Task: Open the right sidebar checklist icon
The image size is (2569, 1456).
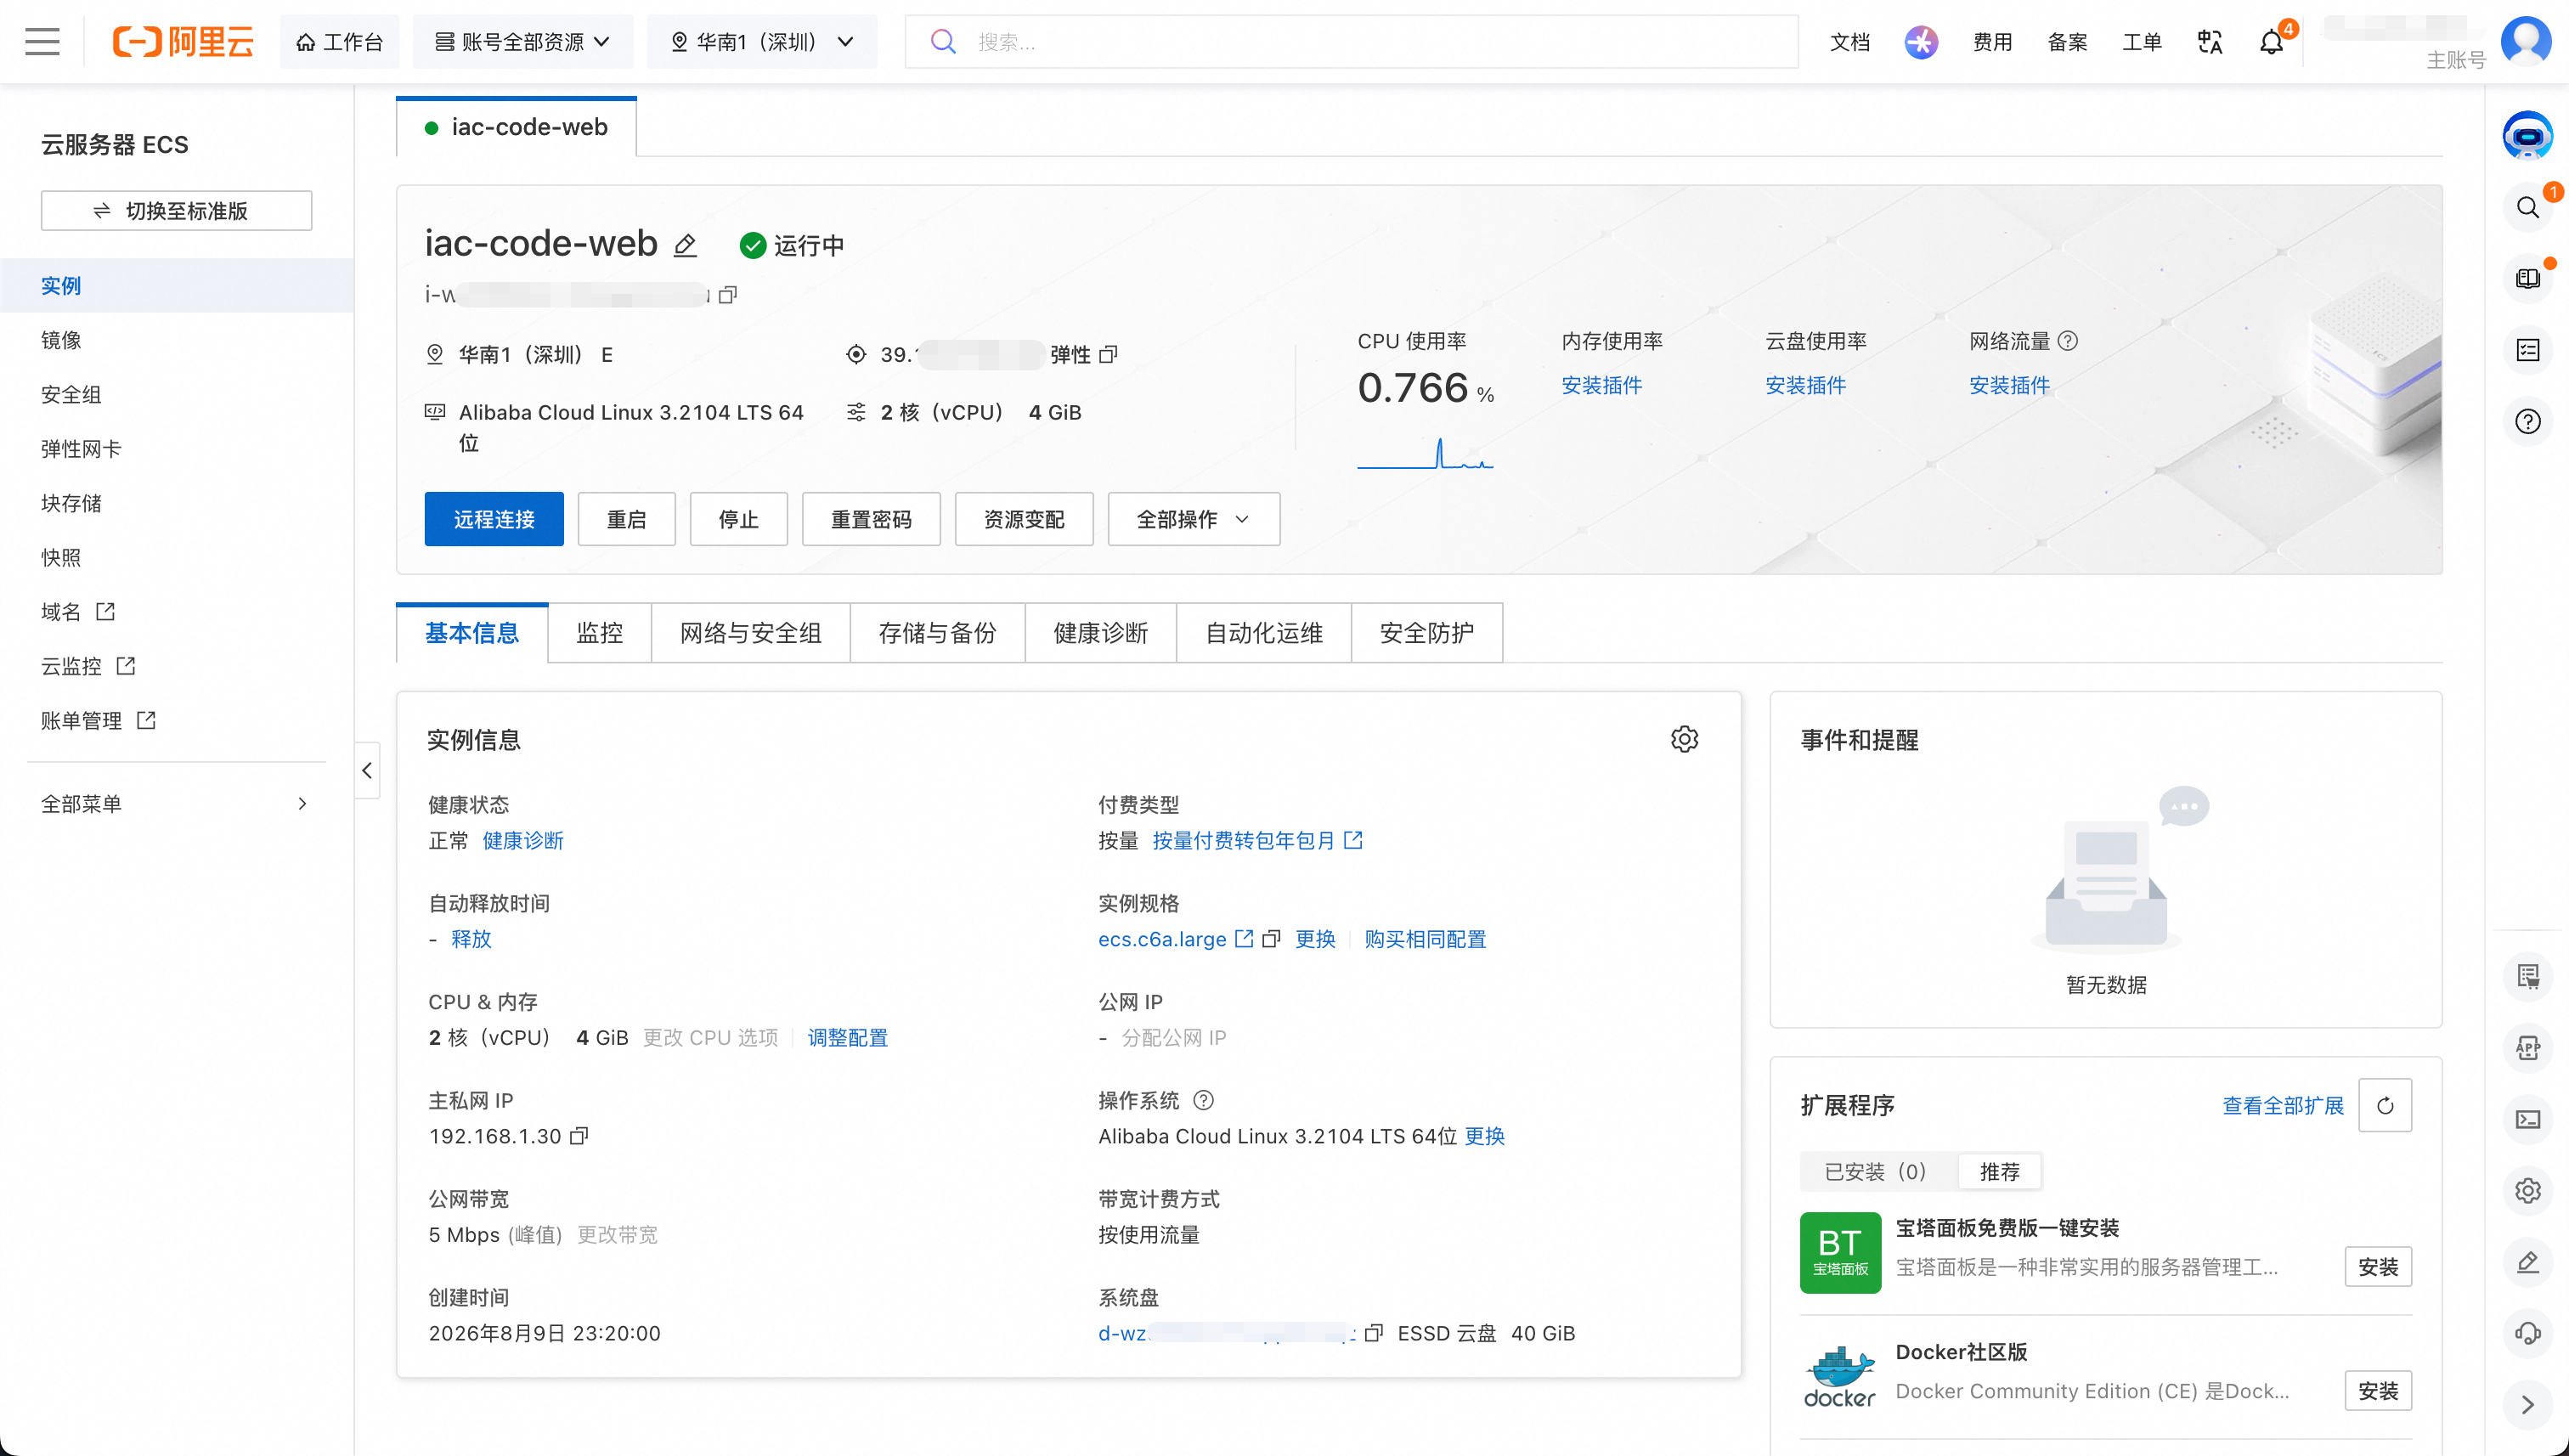Action: 2527,350
